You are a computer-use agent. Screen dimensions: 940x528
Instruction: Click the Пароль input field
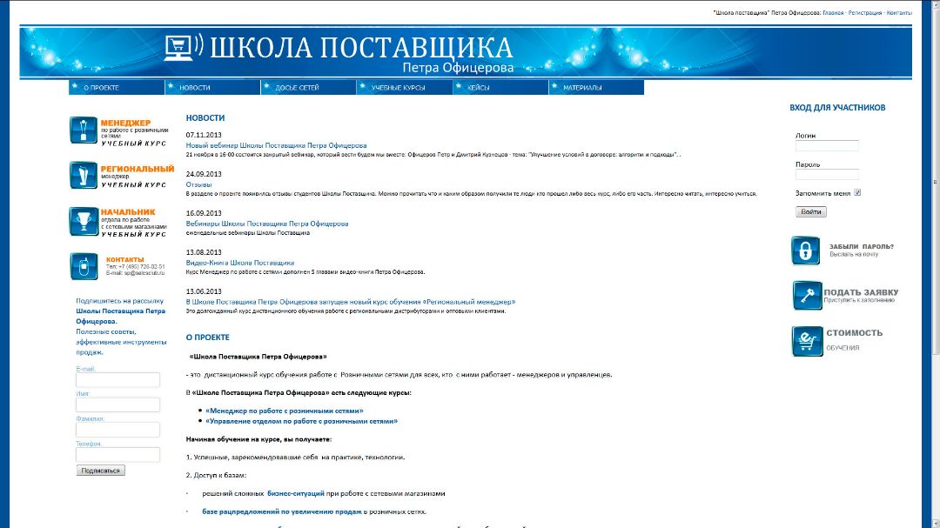[827, 174]
